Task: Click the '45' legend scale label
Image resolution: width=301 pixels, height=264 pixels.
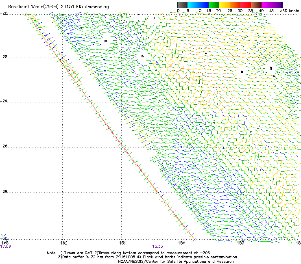Action: tap(271, 11)
